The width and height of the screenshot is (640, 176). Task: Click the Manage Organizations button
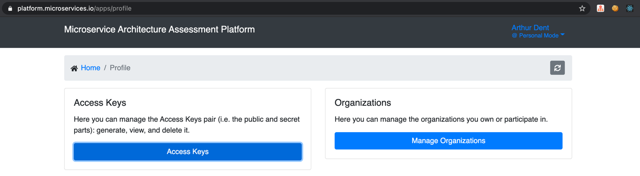(448, 141)
